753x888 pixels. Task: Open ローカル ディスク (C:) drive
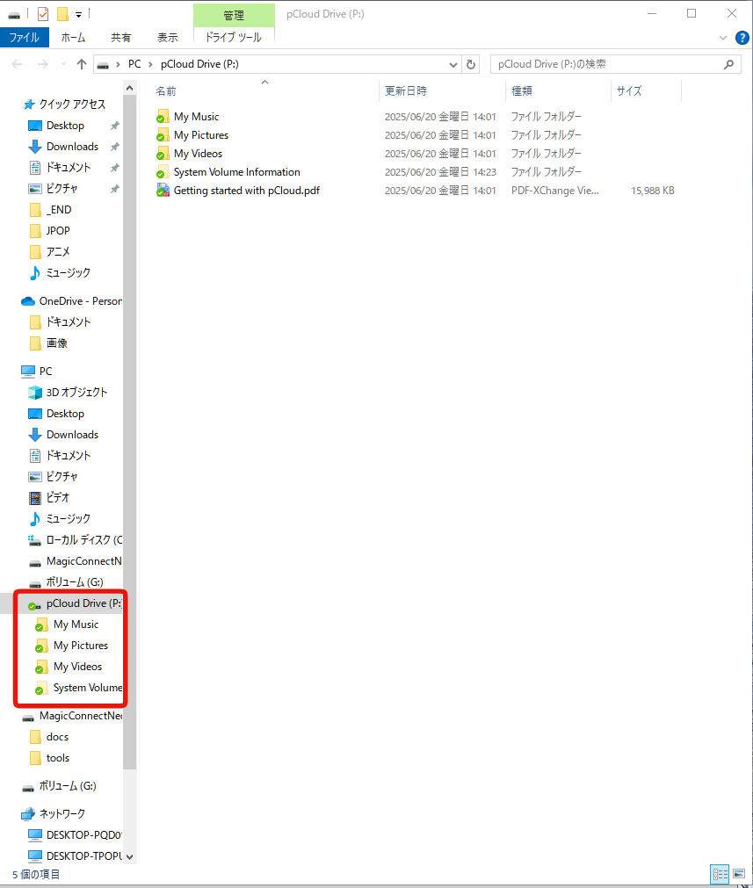(x=83, y=540)
